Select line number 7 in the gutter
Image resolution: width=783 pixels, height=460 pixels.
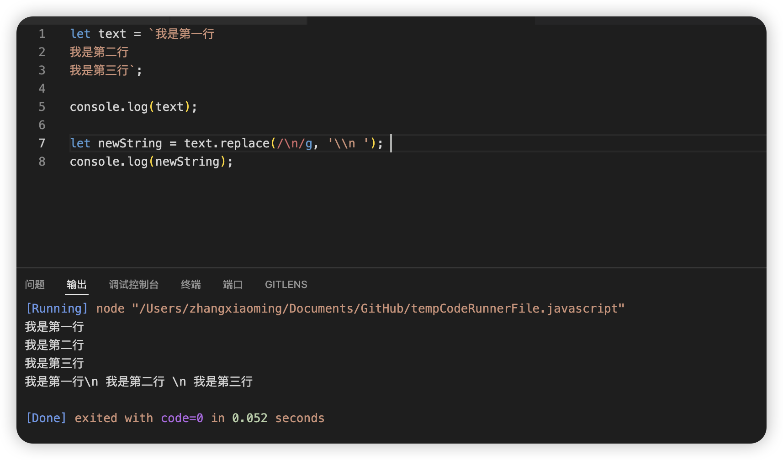[x=42, y=143]
